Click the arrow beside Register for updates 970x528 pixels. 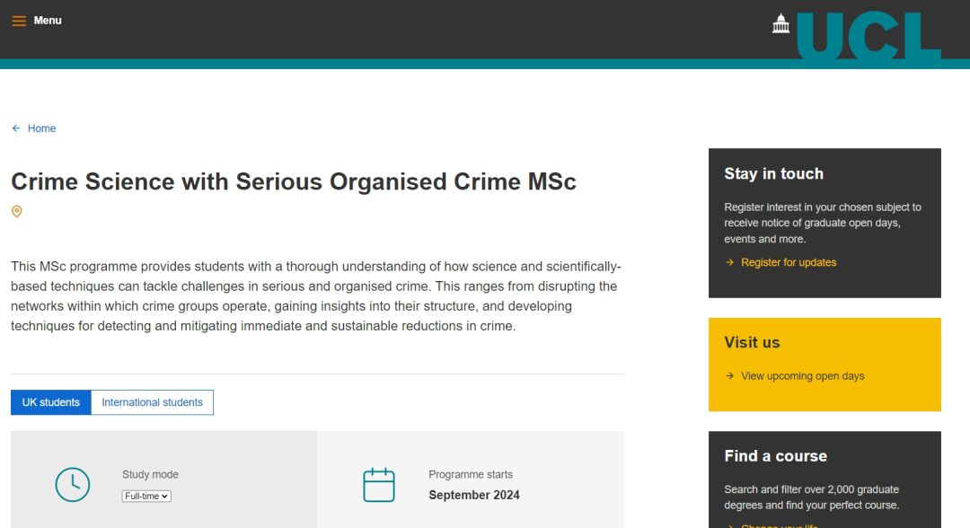tap(730, 263)
